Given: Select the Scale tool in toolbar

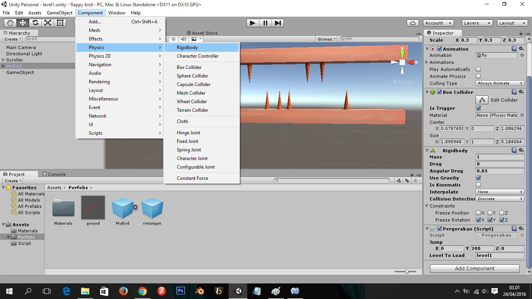Looking at the screenshot, I should 48,23.
